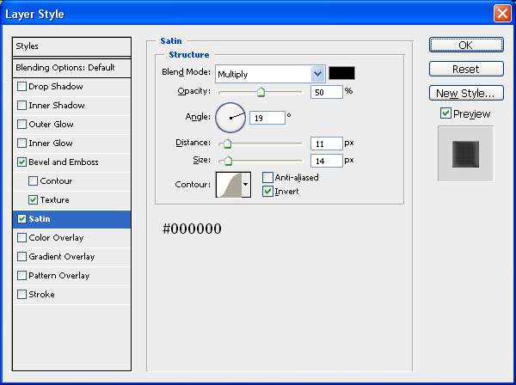
Task: Open the Color Overlay settings label
Action: pos(56,238)
